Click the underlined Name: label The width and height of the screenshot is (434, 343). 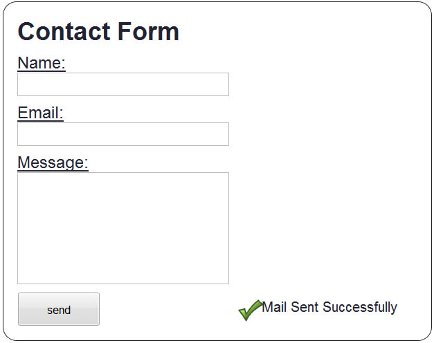click(x=42, y=63)
